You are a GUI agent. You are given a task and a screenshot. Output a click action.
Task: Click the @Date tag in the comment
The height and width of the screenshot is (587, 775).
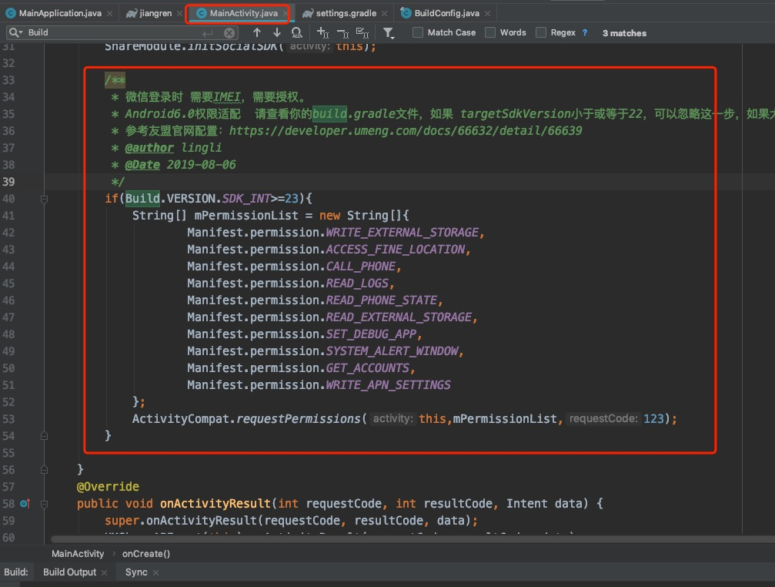click(x=142, y=165)
